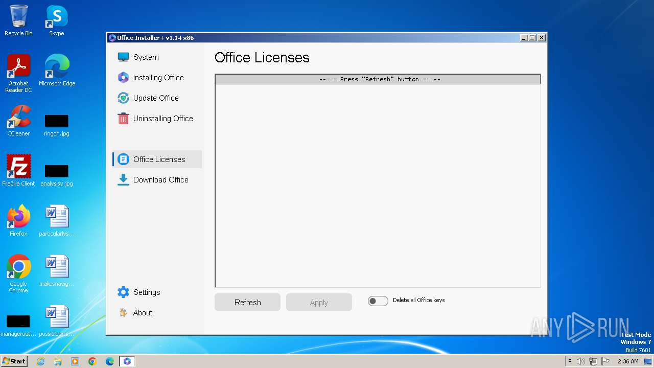The width and height of the screenshot is (654, 368).
Task: Select the Recycle Bin desktop icon
Action: [18, 20]
